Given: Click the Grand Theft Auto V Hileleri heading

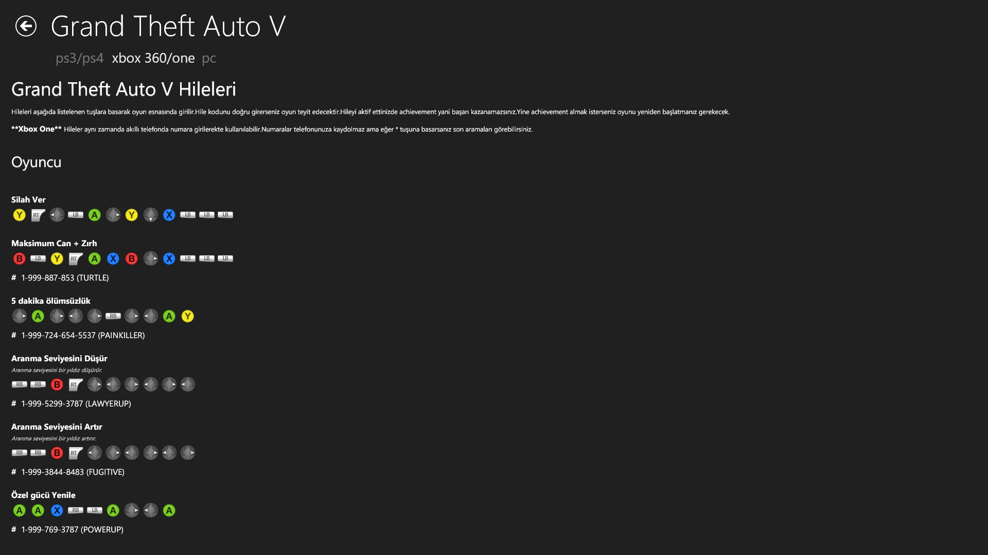Looking at the screenshot, I should (x=123, y=89).
